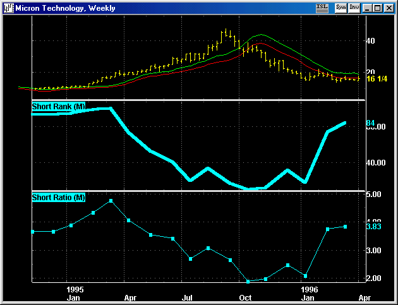Click the 5.00 Short Ratio axis label
The image size is (398, 305).
(x=373, y=194)
